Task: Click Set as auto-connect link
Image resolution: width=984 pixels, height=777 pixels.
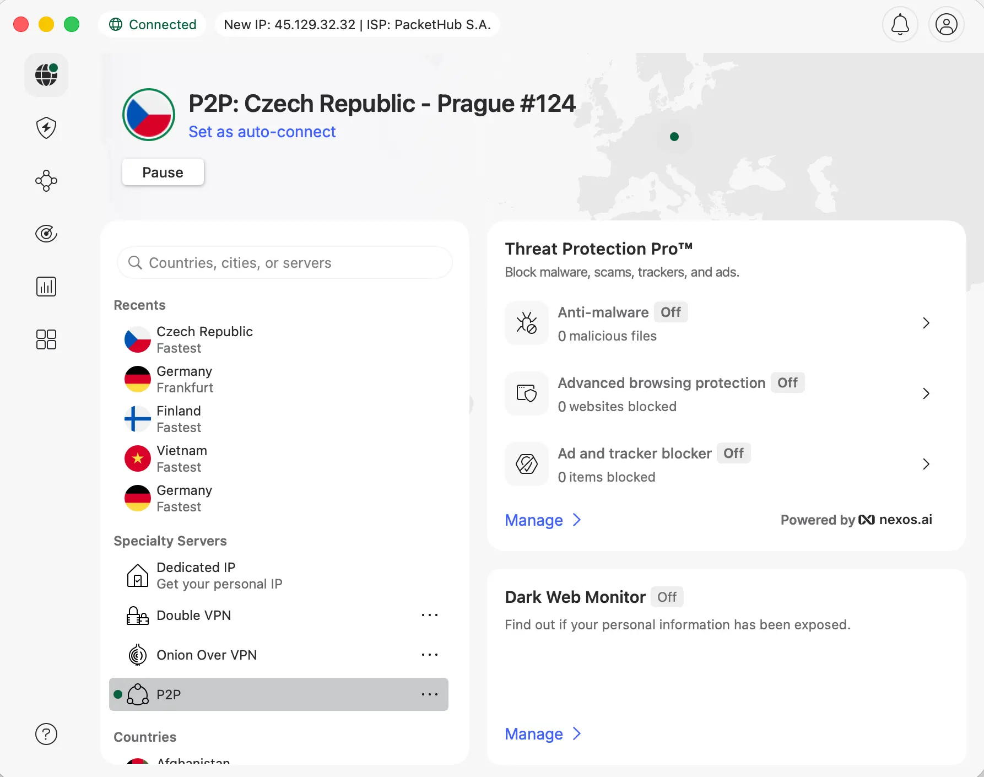Action: (x=262, y=132)
